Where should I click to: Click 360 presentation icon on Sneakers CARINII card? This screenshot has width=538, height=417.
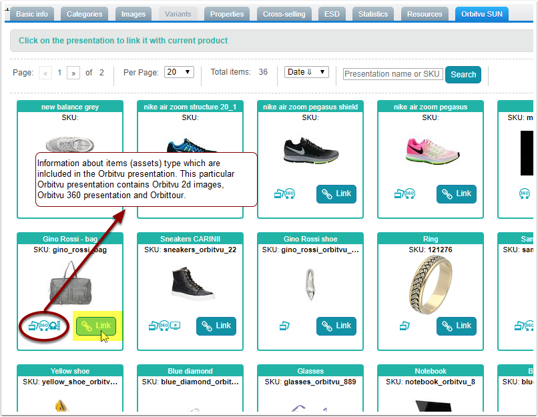point(164,326)
